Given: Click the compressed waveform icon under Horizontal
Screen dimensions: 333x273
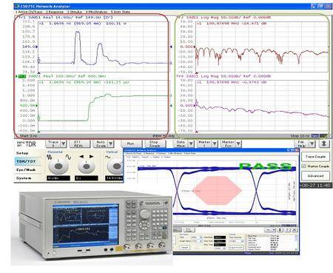Looking at the screenshot, I should pyautogui.click(x=50, y=157).
